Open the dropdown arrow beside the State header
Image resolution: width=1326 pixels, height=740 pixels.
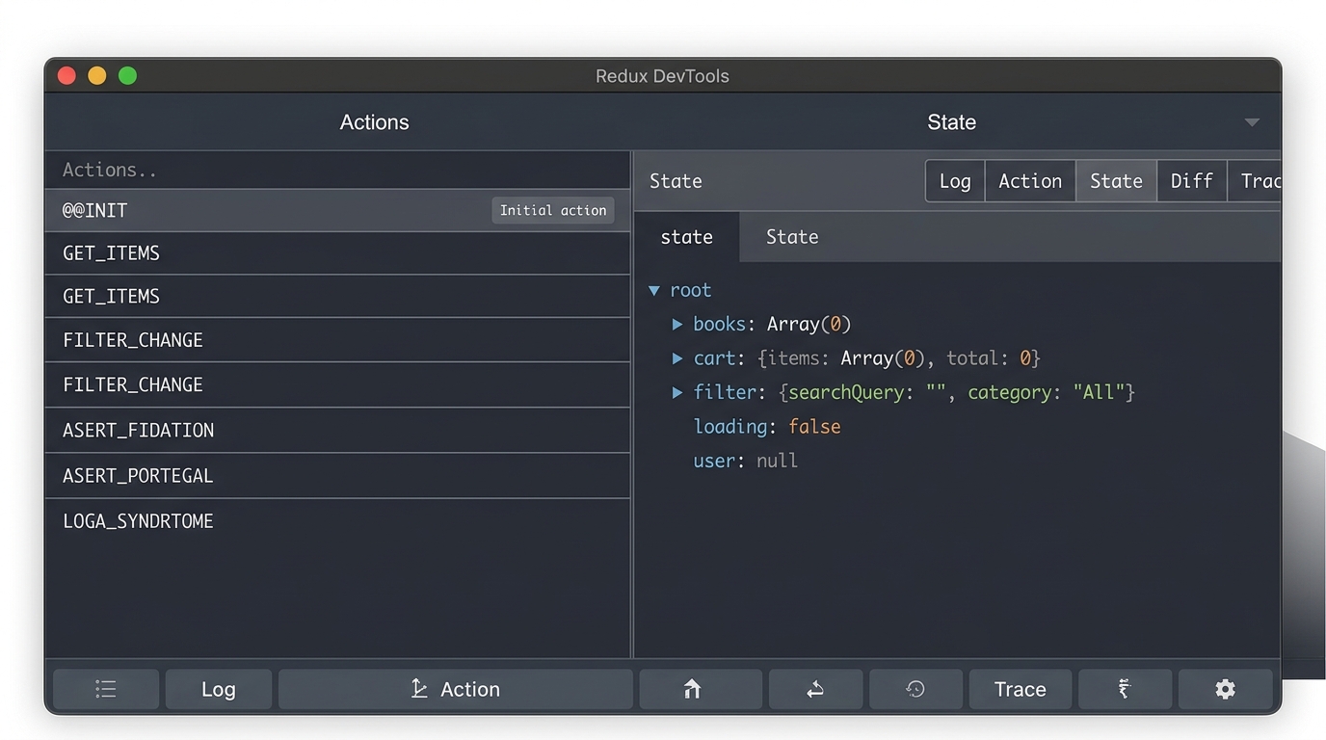coord(1252,122)
